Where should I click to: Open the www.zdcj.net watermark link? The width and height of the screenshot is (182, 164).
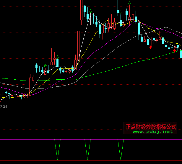[x=152, y=132]
